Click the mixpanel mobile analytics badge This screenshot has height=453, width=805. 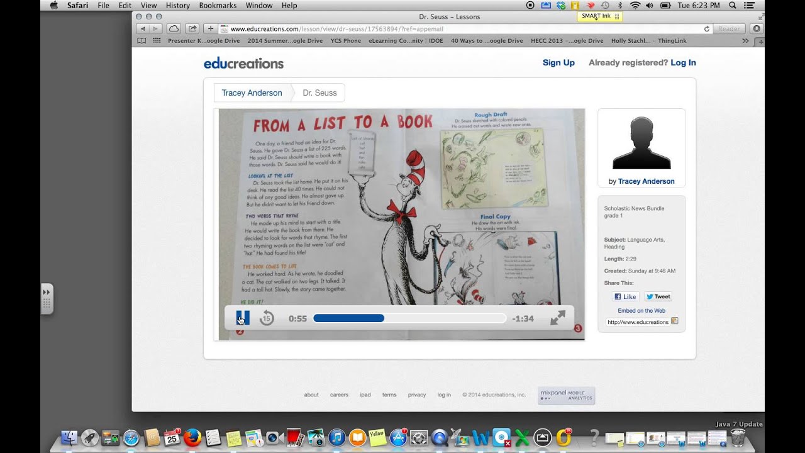pyautogui.click(x=566, y=396)
